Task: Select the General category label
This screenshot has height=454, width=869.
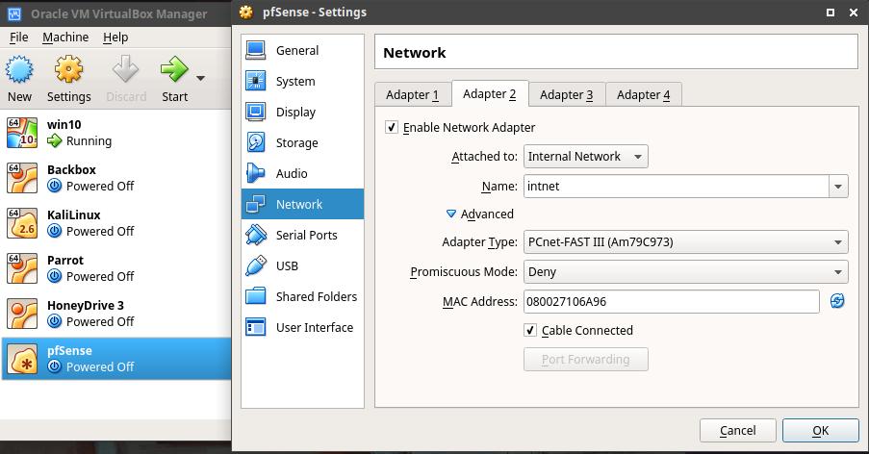Action: [297, 50]
